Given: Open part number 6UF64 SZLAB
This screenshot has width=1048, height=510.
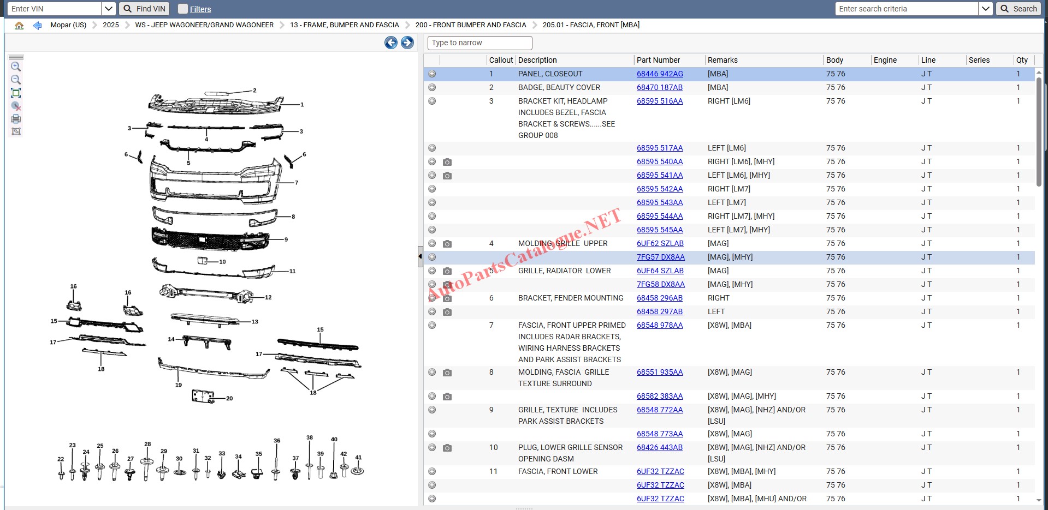Looking at the screenshot, I should [x=660, y=271].
